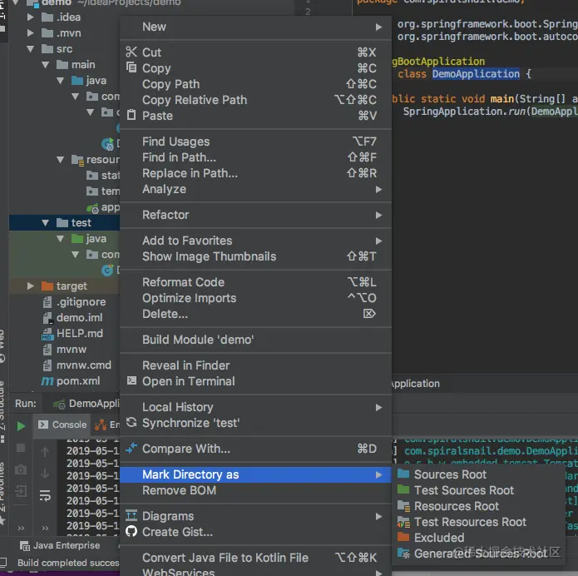Select Mark Directory as entry
578x576 pixels.
coord(255,474)
